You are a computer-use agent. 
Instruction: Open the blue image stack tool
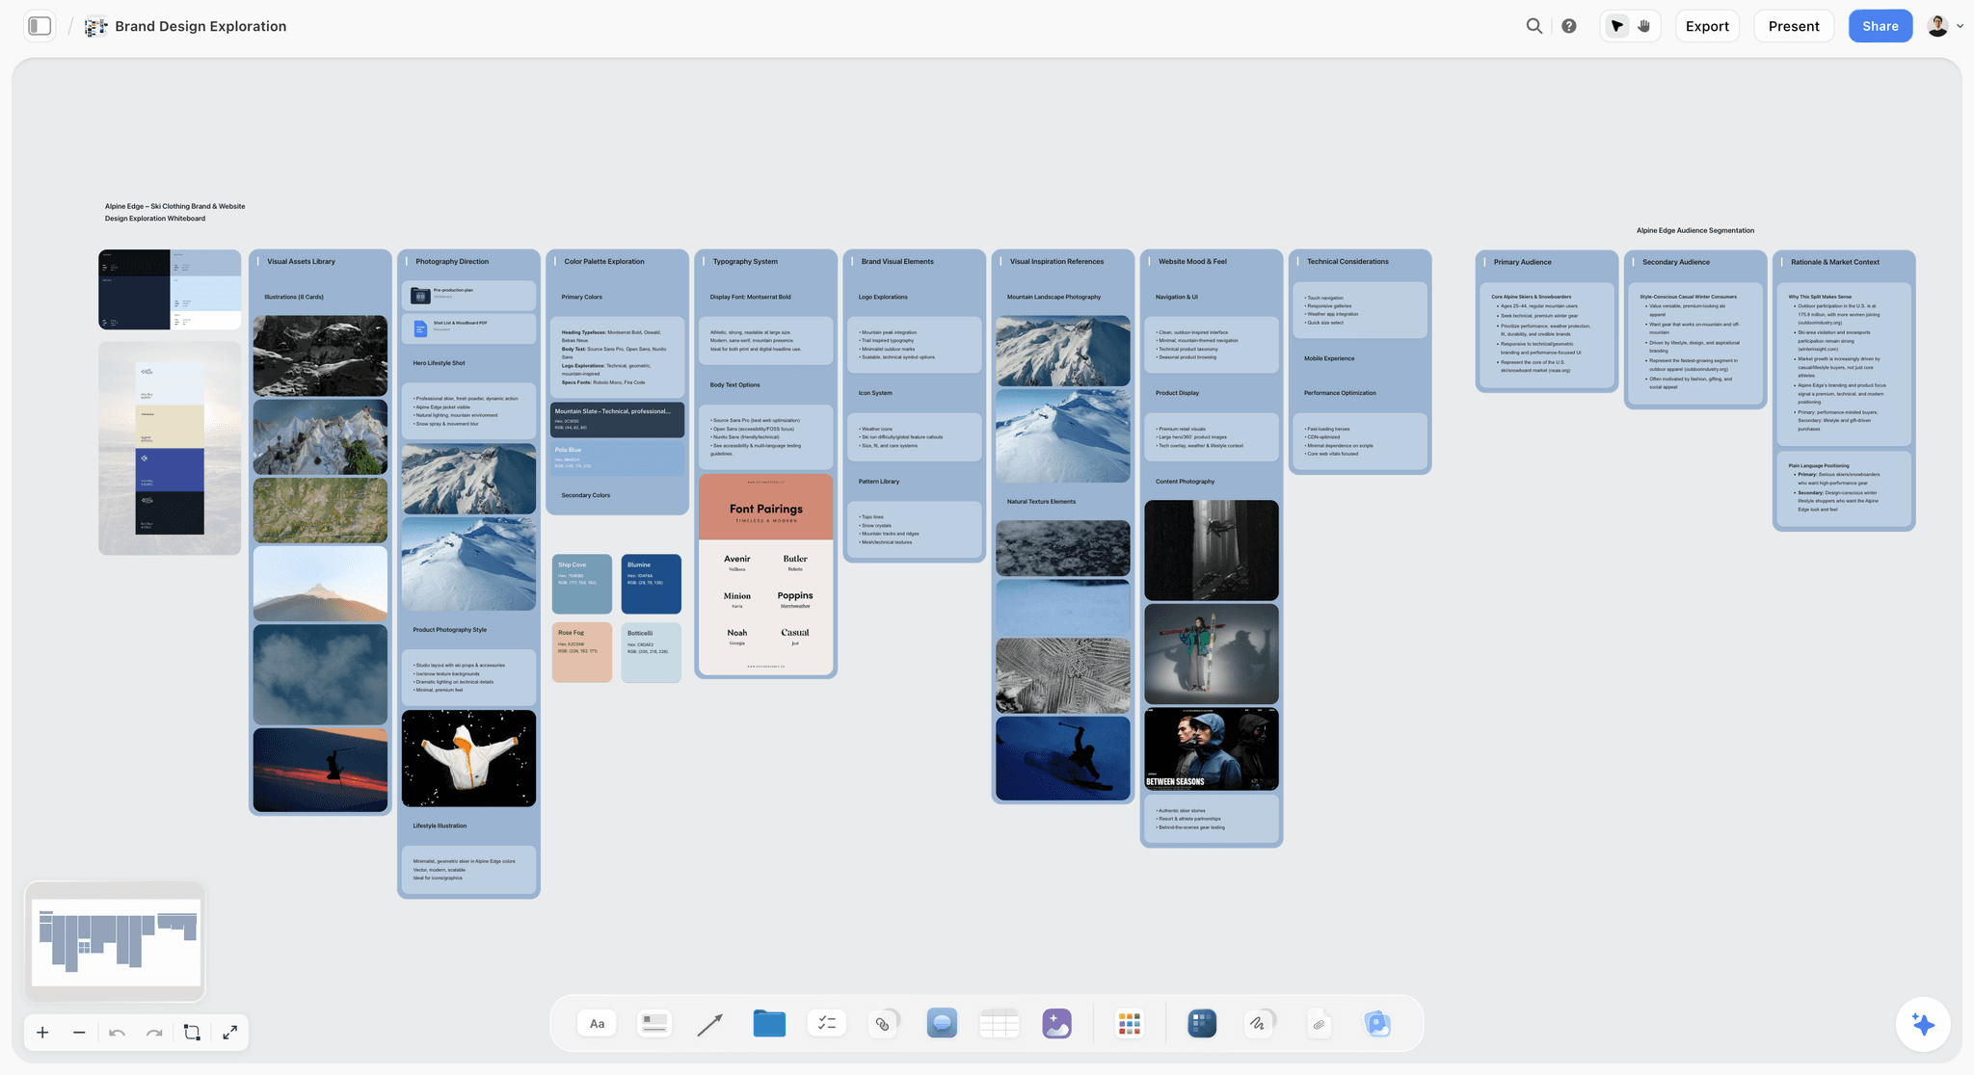pos(1377,1024)
